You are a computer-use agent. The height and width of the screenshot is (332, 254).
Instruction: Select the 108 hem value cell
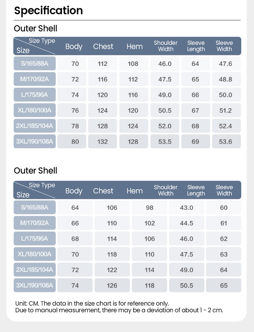point(133,64)
